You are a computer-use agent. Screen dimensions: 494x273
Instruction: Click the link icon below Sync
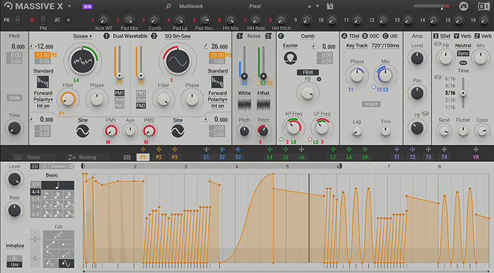(x=463, y=62)
